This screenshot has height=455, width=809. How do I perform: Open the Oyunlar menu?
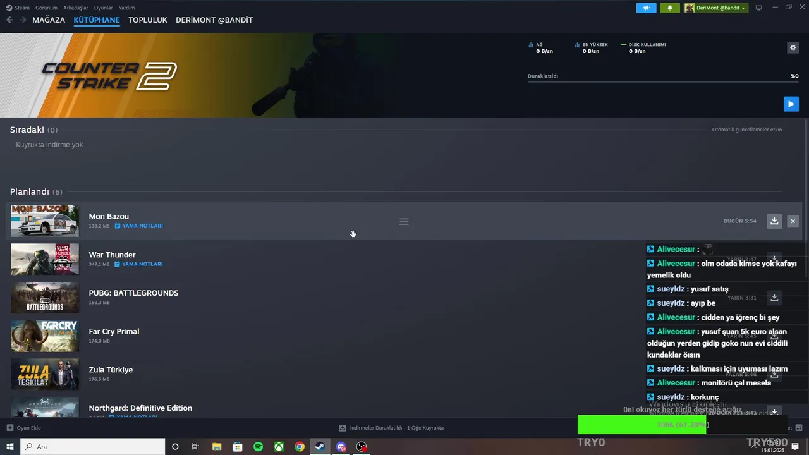pos(104,8)
